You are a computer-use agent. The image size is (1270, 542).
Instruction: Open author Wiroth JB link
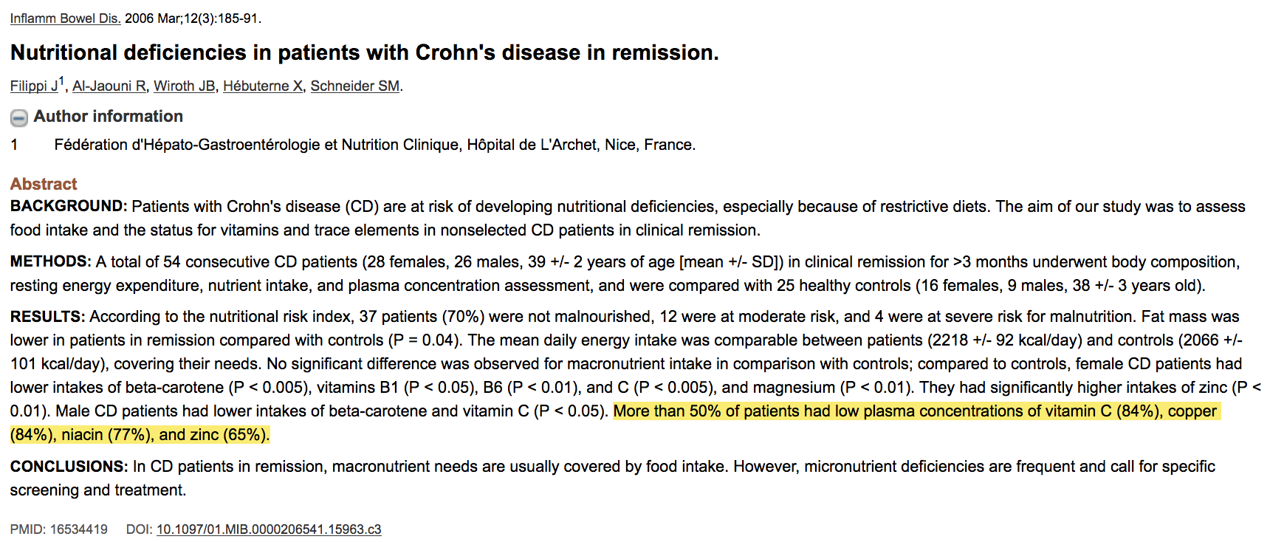[184, 86]
